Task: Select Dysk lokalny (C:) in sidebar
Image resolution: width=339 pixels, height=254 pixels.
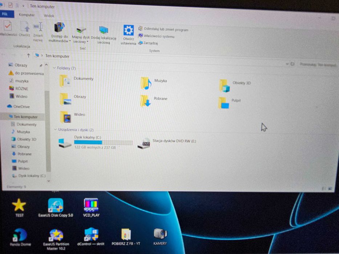Action: click(x=32, y=176)
